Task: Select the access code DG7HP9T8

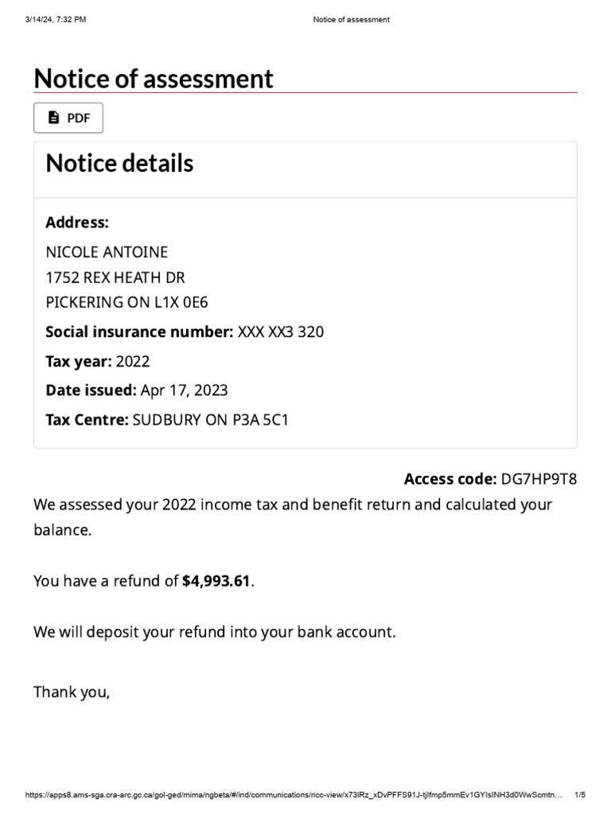Action: coord(538,479)
